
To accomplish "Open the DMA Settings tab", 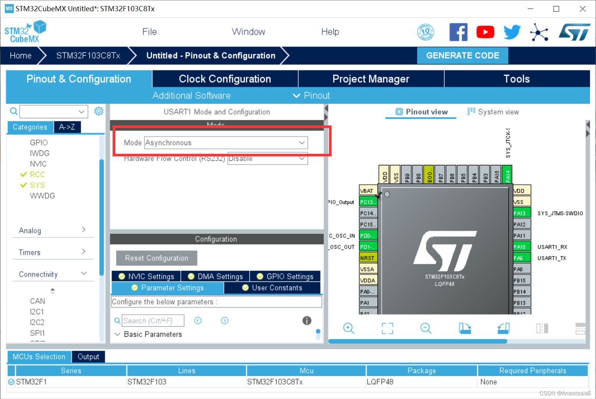I will click(215, 276).
